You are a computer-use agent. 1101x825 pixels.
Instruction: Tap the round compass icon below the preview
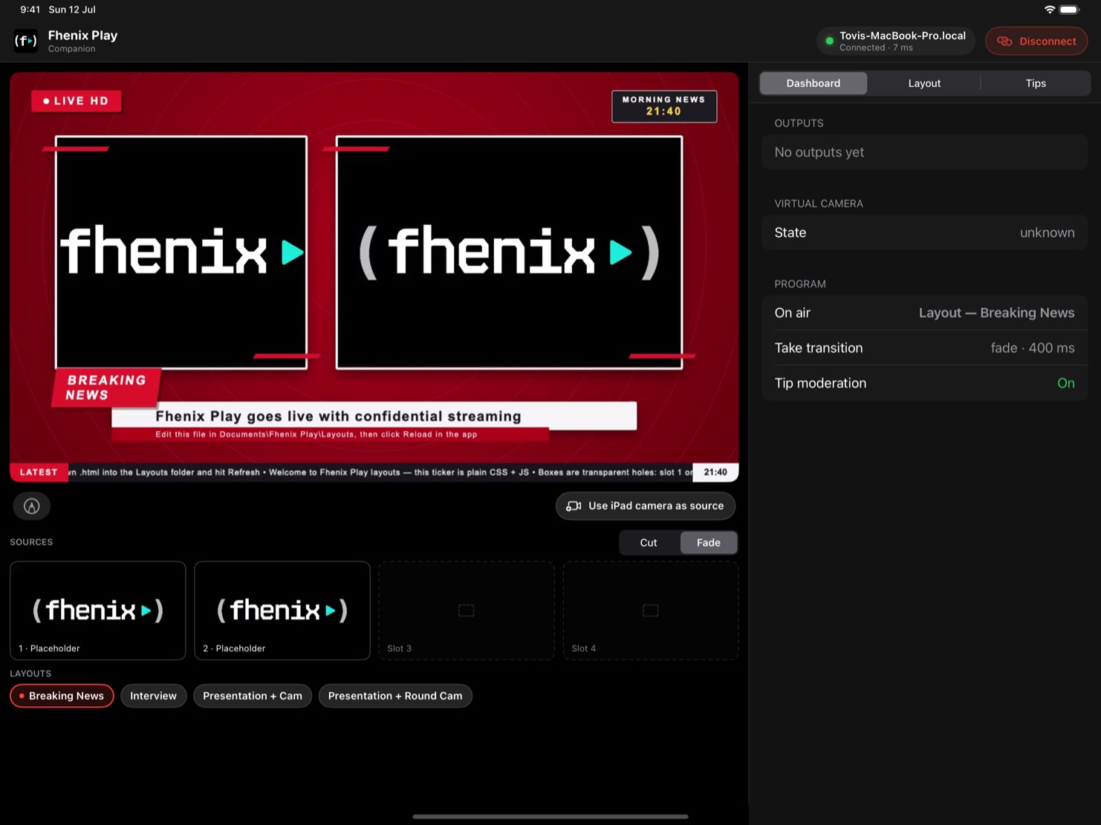[x=32, y=506]
